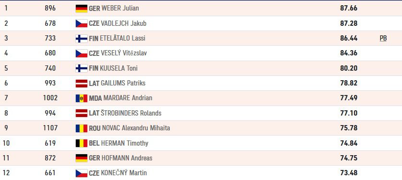The height and width of the screenshot is (180, 402).
Task: Click the Belgian flag beside HERMAN Timothy
Action: click(x=82, y=143)
